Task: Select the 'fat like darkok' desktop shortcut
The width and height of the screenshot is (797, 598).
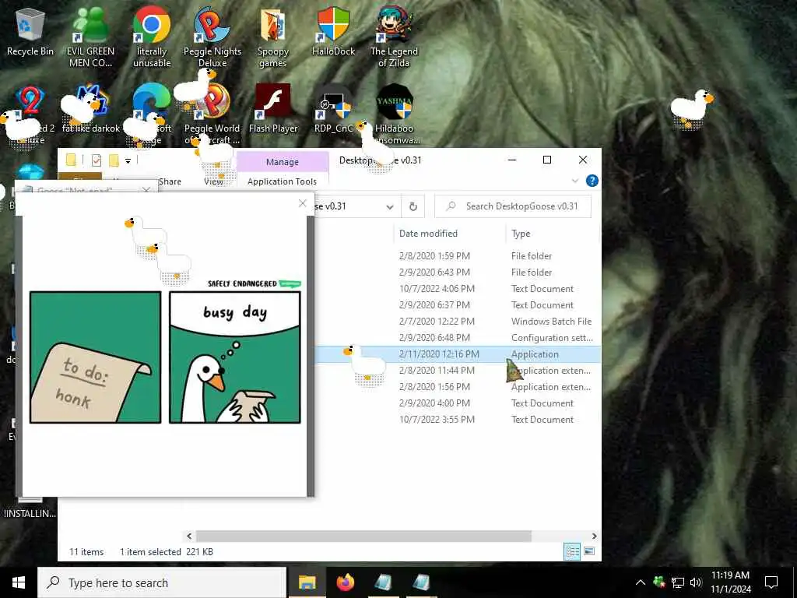Action: point(90,109)
